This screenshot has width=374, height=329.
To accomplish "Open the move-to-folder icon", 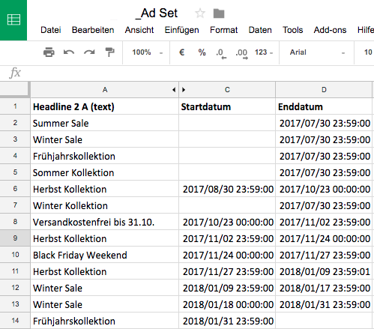I will click(219, 13).
